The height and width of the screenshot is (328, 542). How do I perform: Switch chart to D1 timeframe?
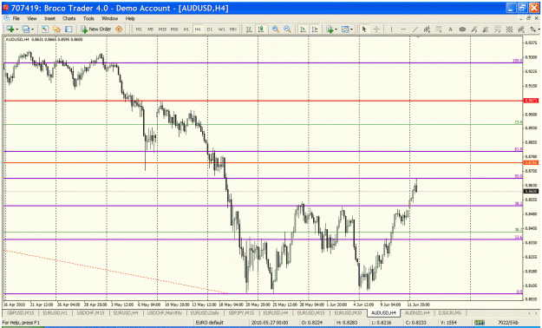210,30
